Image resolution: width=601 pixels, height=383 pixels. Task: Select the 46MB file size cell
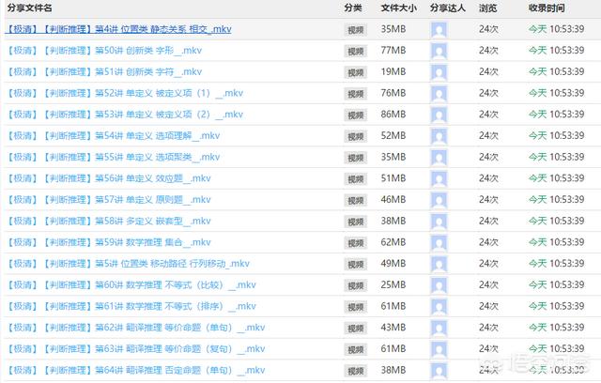click(393, 200)
